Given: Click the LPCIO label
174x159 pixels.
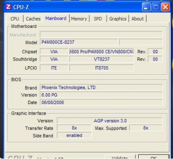Looking at the screenshot, I should (31, 68).
